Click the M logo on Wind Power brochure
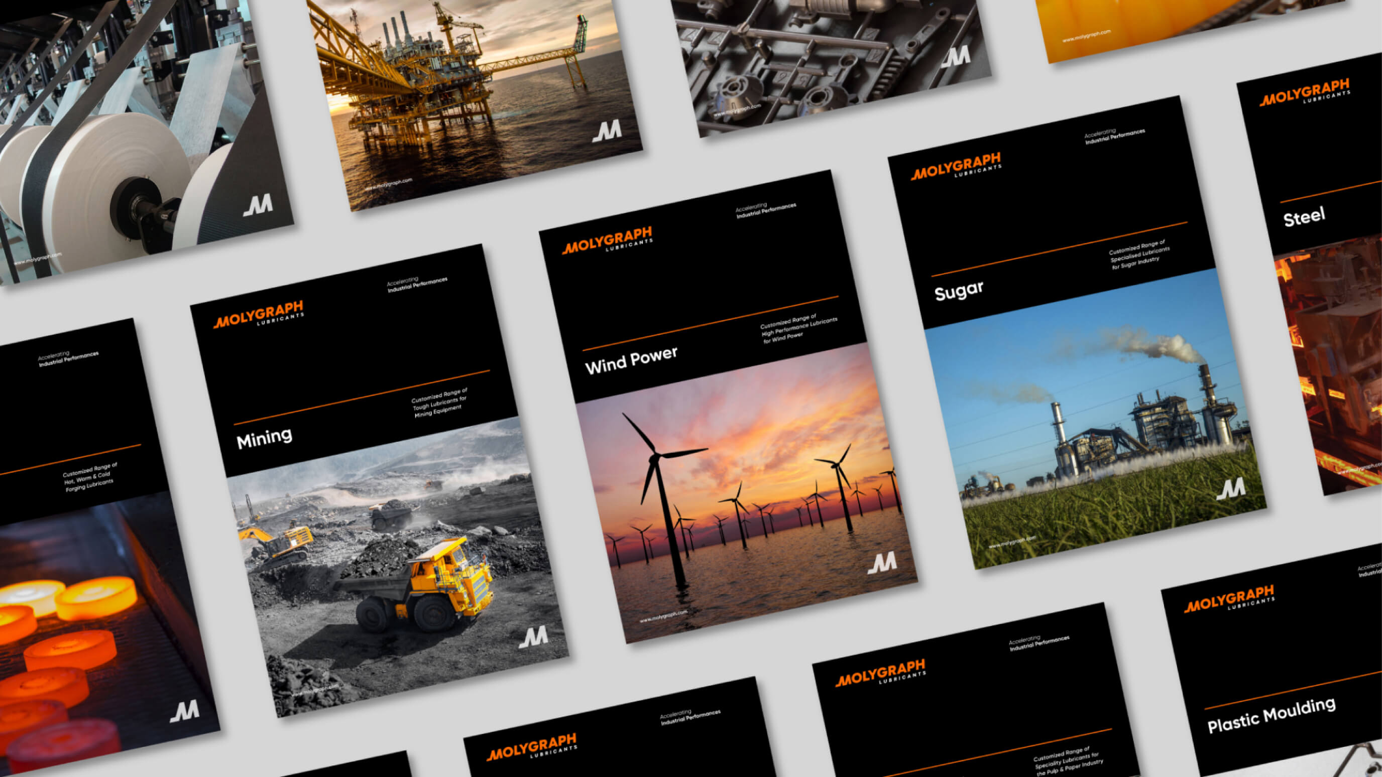Screen dimensions: 1382x777 (x=882, y=564)
